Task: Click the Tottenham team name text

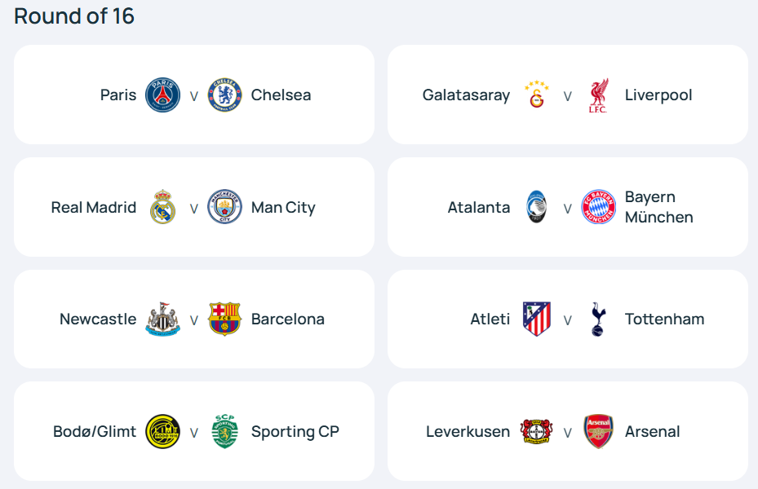Action: (x=664, y=319)
